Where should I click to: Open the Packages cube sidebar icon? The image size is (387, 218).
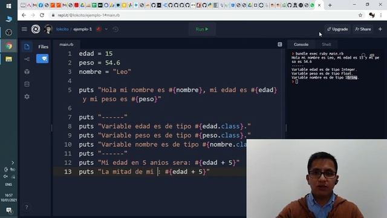27,71
